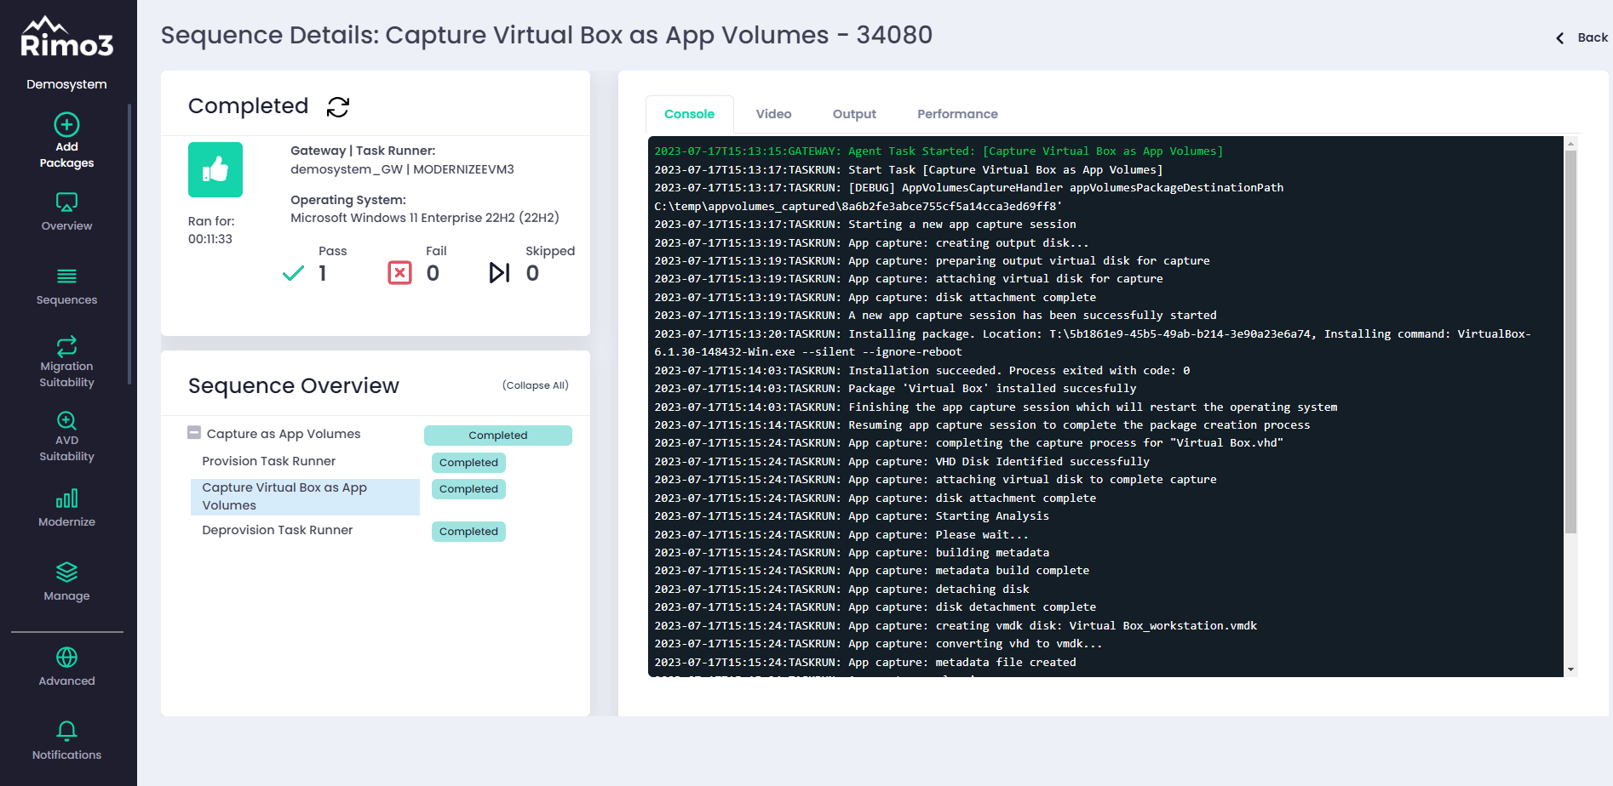The width and height of the screenshot is (1613, 786).
Task: Switch to the Output tab
Action: [854, 114]
